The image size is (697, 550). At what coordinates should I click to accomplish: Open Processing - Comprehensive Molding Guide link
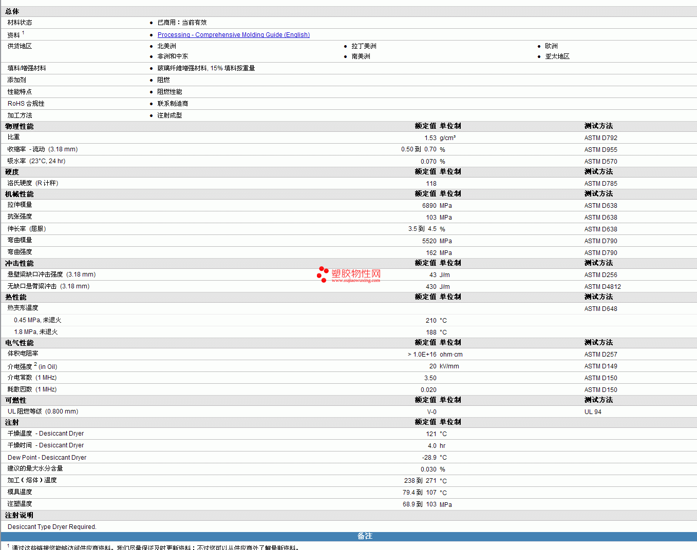click(234, 35)
